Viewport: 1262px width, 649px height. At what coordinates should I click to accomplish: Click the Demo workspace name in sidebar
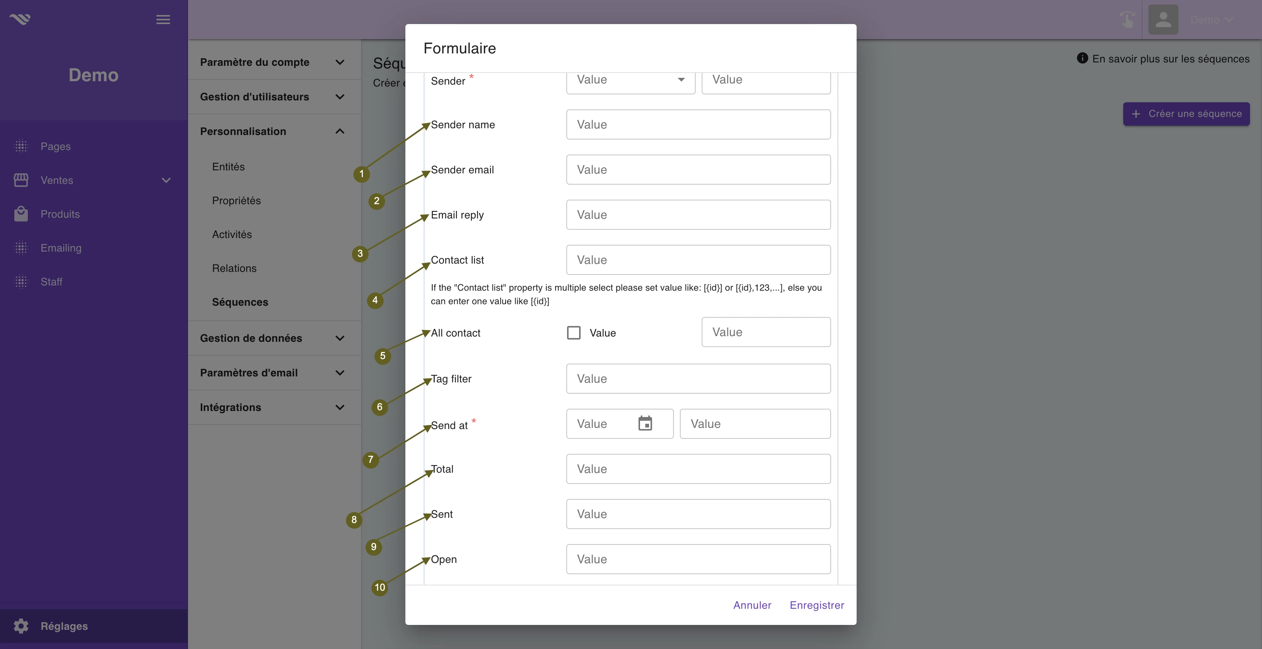pos(94,75)
